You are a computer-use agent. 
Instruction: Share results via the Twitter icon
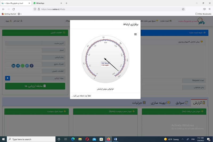point(27,66)
